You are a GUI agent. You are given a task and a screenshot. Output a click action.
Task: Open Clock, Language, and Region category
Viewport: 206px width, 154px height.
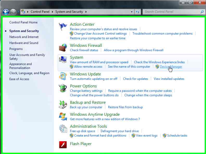(x=29, y=73)
